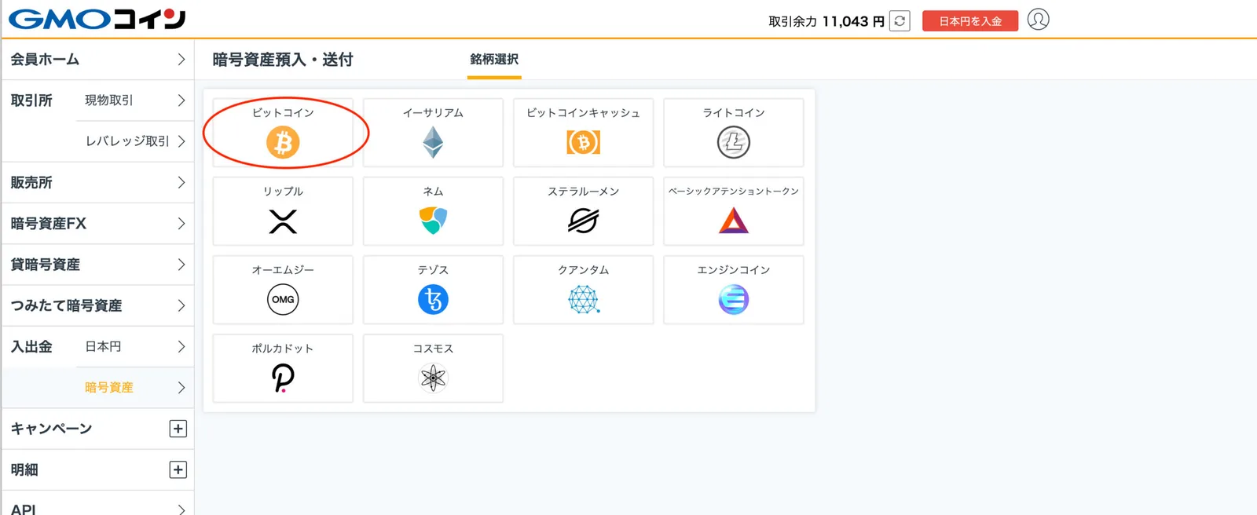Click the ネム label text
Screen dimensions: 1257x515
tap(433, 192)
